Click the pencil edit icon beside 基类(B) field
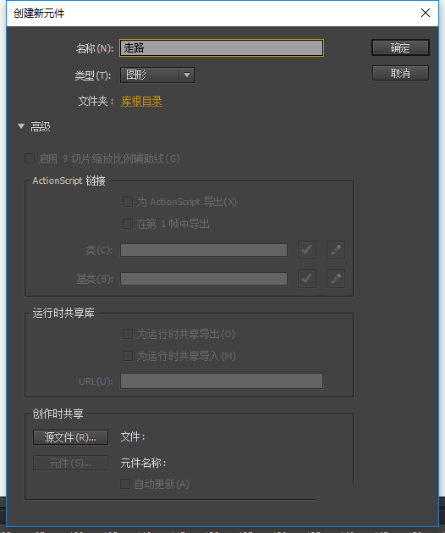Image resolution: width=445 pixels, height=533 pixels. [336, 279]
